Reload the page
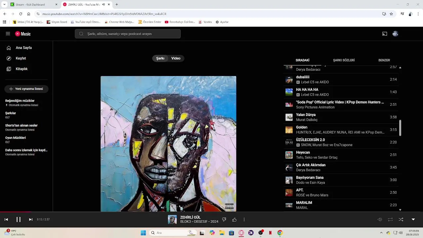This screenshot has height=238, width=423. (20, 14)
